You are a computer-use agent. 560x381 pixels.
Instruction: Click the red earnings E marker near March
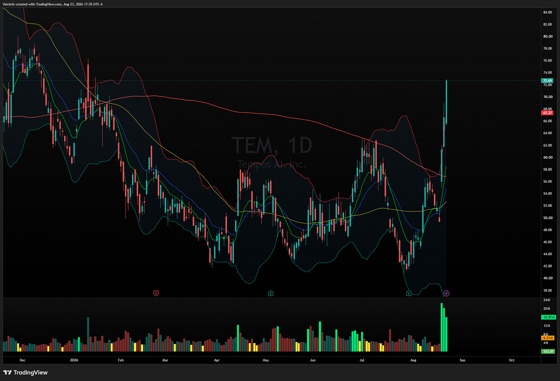156,293
